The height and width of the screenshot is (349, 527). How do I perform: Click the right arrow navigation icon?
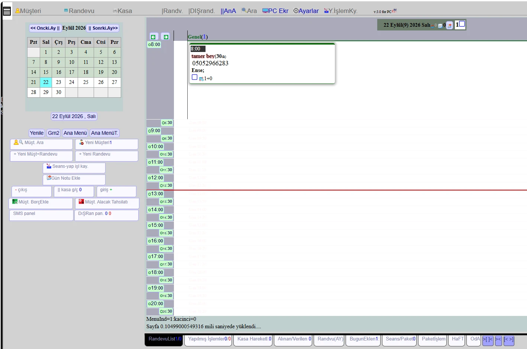(x=166, y=37)
